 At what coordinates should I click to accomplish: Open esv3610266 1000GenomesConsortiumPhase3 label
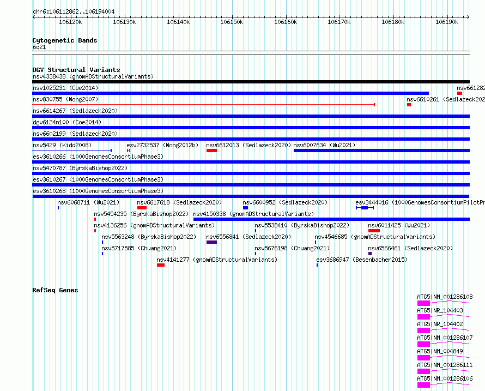(x=98, y=157)
